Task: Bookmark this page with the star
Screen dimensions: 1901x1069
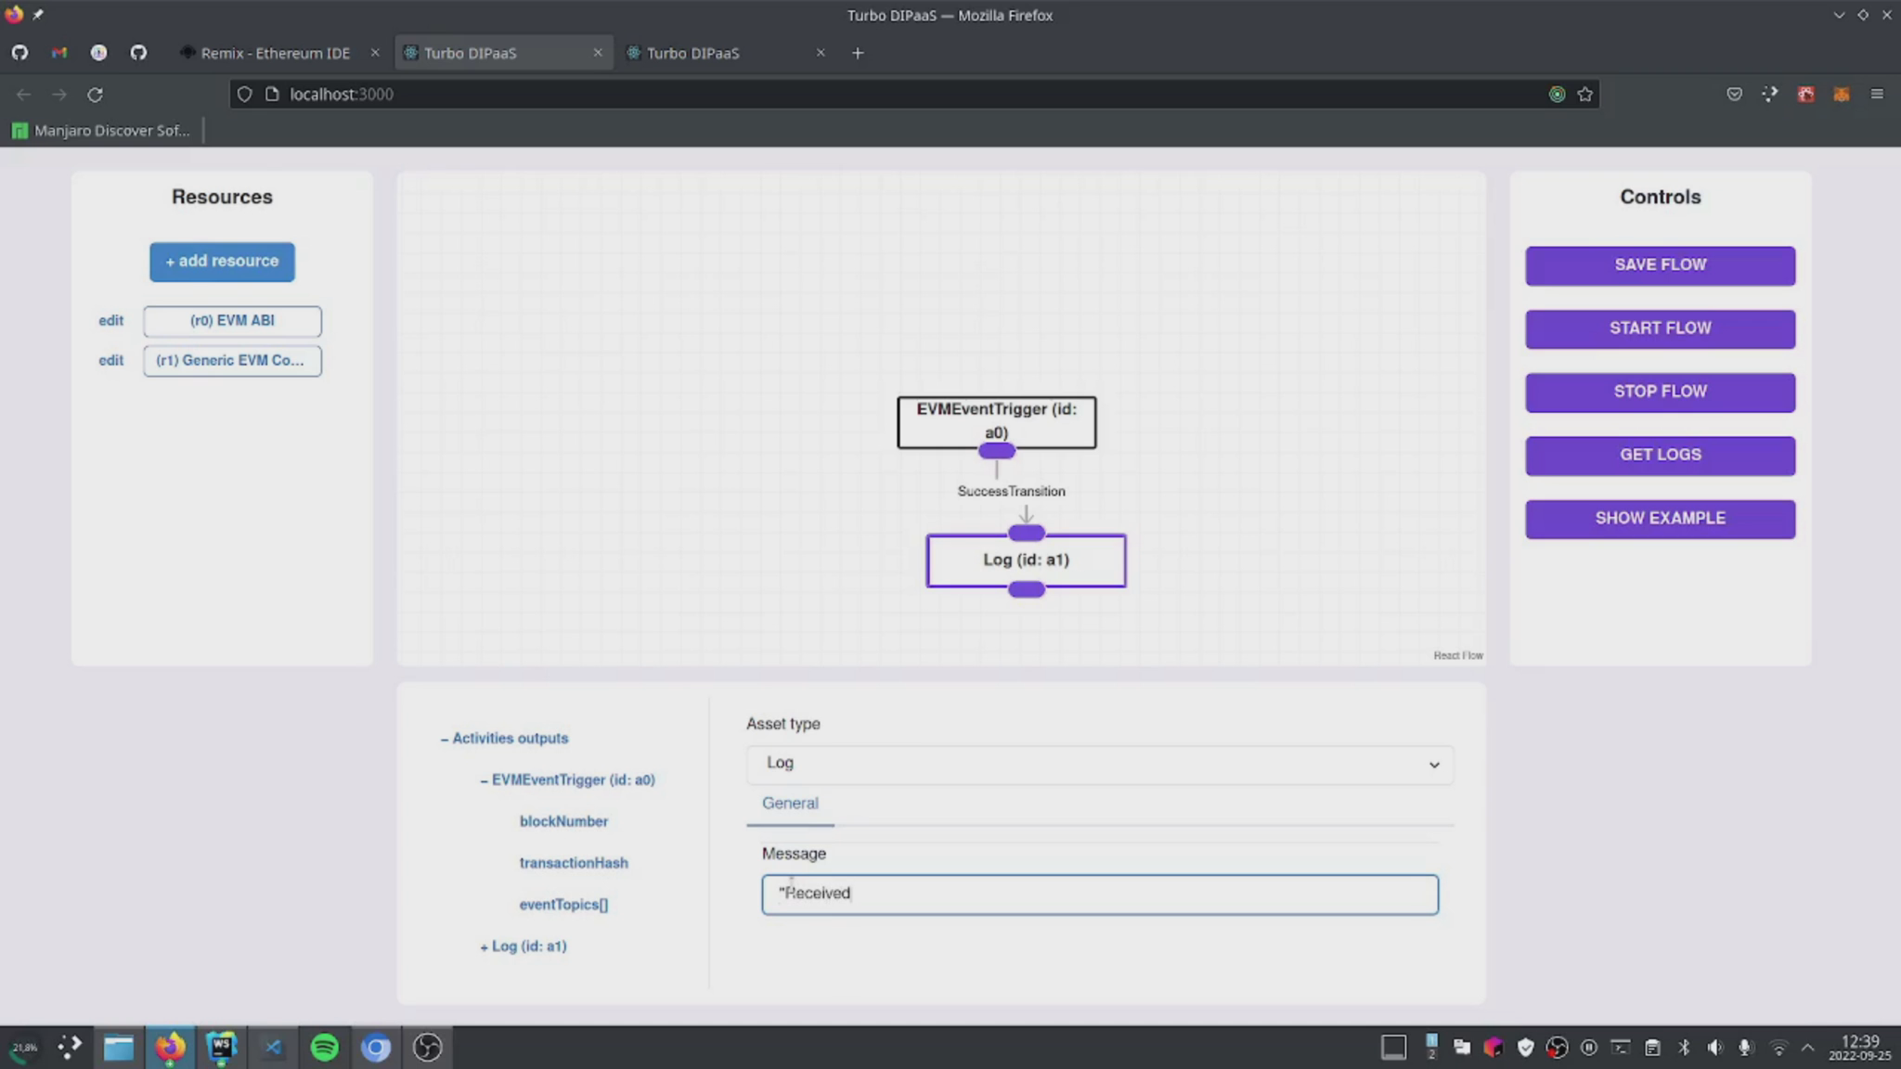Action: (x=1585, y=95)
